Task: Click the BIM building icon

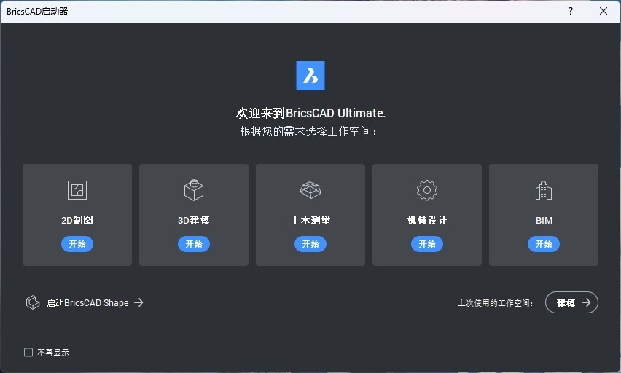Action: 544,190
